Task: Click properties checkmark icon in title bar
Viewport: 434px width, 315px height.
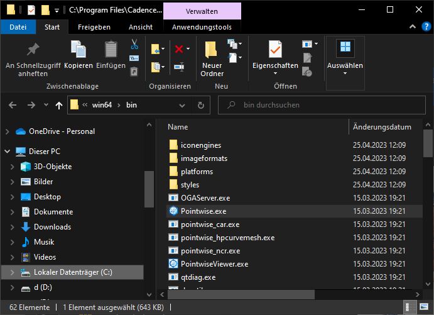Action: [31, 10]
